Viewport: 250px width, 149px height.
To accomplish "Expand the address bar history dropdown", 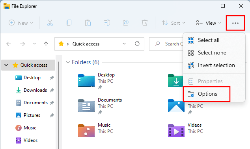I will [124, 44].
